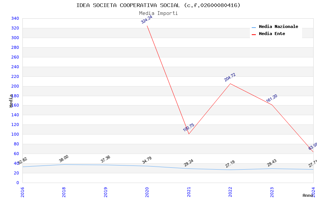Click the y-axis value 240
This screenshot has height=205, width=317.
(x=15, y=67)
